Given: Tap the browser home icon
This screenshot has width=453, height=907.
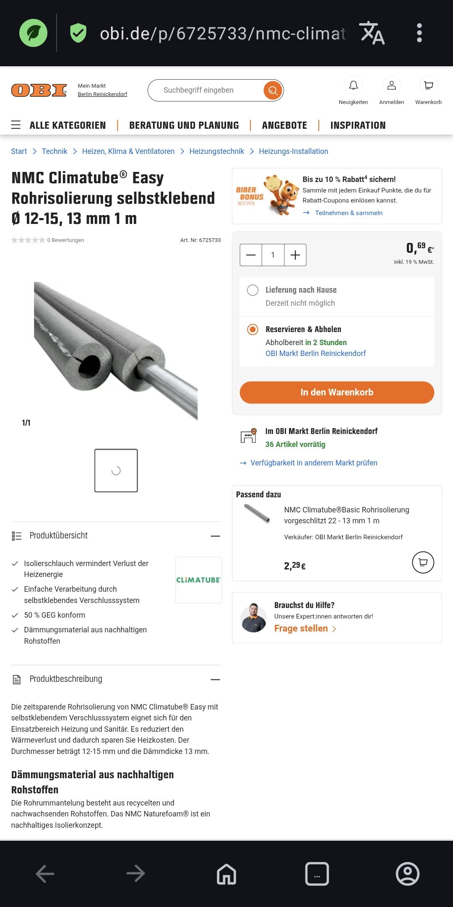Looking at the screenshot, I should tap(226, 874).
